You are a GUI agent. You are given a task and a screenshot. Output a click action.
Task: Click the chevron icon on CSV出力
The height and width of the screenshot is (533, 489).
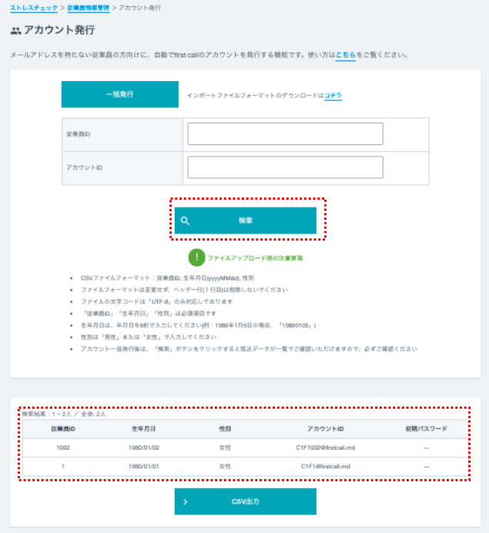coord(185,501)
